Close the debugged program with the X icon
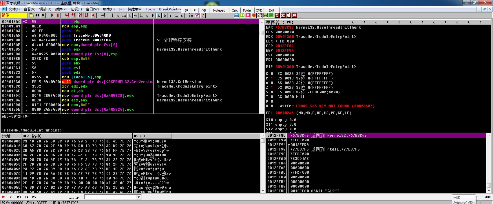This screenshot has width=493, height=204. click(x=43, y=15)
